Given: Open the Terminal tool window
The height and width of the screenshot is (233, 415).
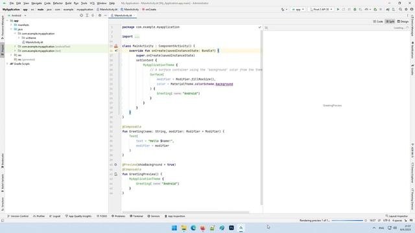Looking at the screenshot, I should [136, 216].
